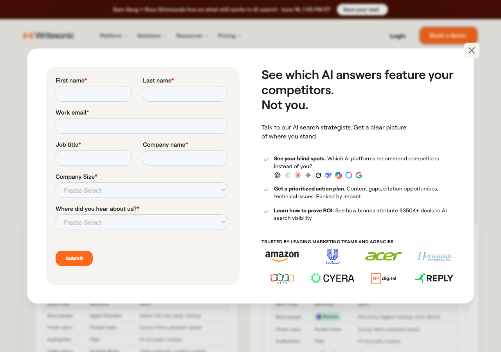
Task: Click the Amazon logo
Action: click(x=282, y=256)
